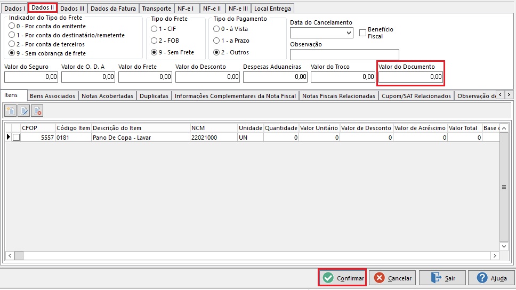Screen dimensions: 516x290
Task: Select payment type 1 - a Prazo
Action: (216, 41)
